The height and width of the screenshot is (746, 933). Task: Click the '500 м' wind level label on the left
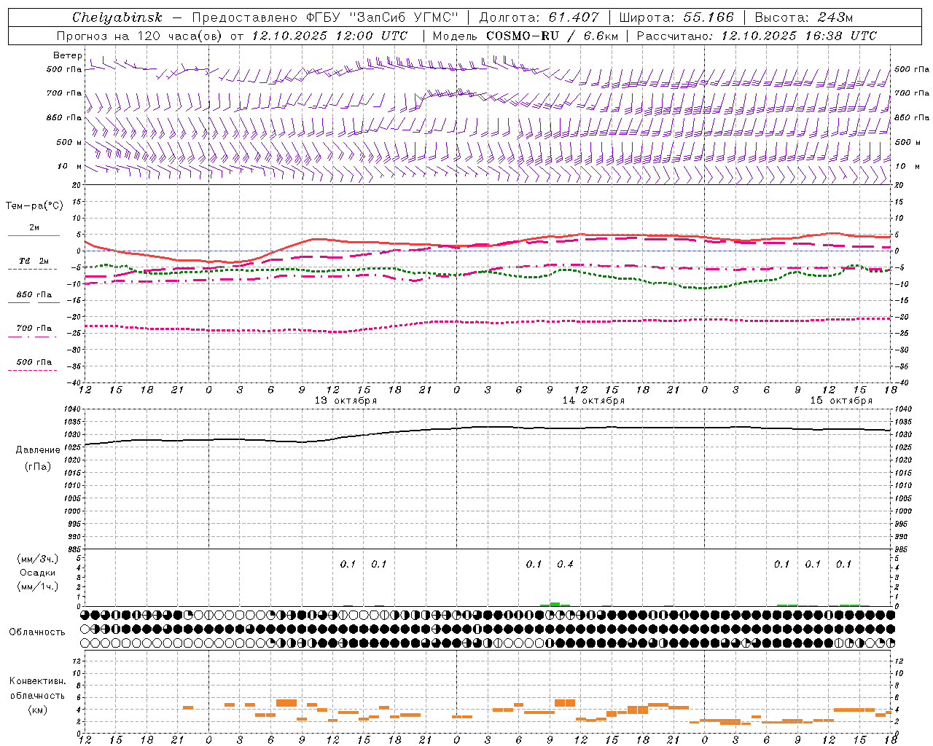(70, 142)
